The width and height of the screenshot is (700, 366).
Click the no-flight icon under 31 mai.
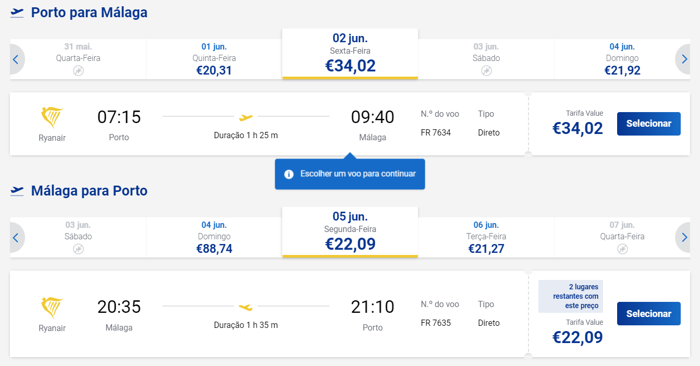point(78,70)
